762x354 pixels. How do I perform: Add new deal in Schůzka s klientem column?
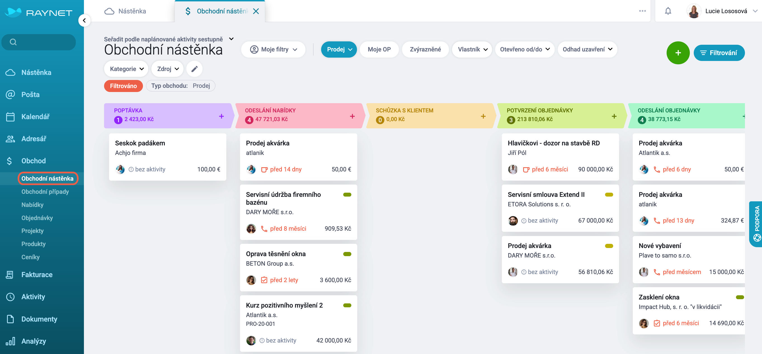pos(483,116)
